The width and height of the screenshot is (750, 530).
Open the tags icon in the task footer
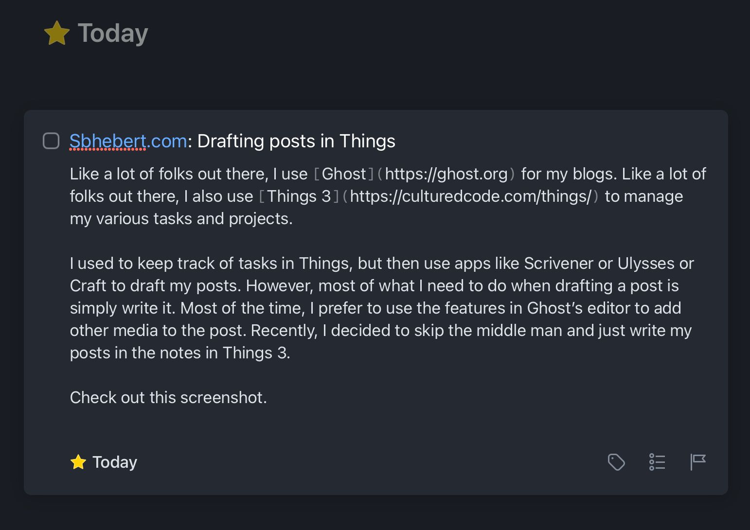pos(616,462)
